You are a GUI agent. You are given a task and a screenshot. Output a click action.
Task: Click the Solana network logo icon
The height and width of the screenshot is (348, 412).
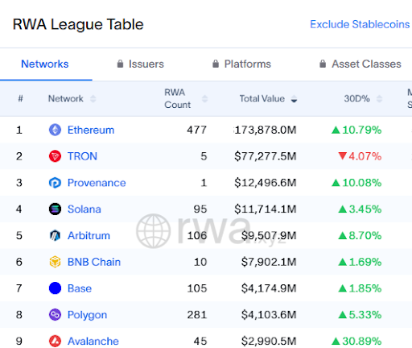[x=55, y=209]
